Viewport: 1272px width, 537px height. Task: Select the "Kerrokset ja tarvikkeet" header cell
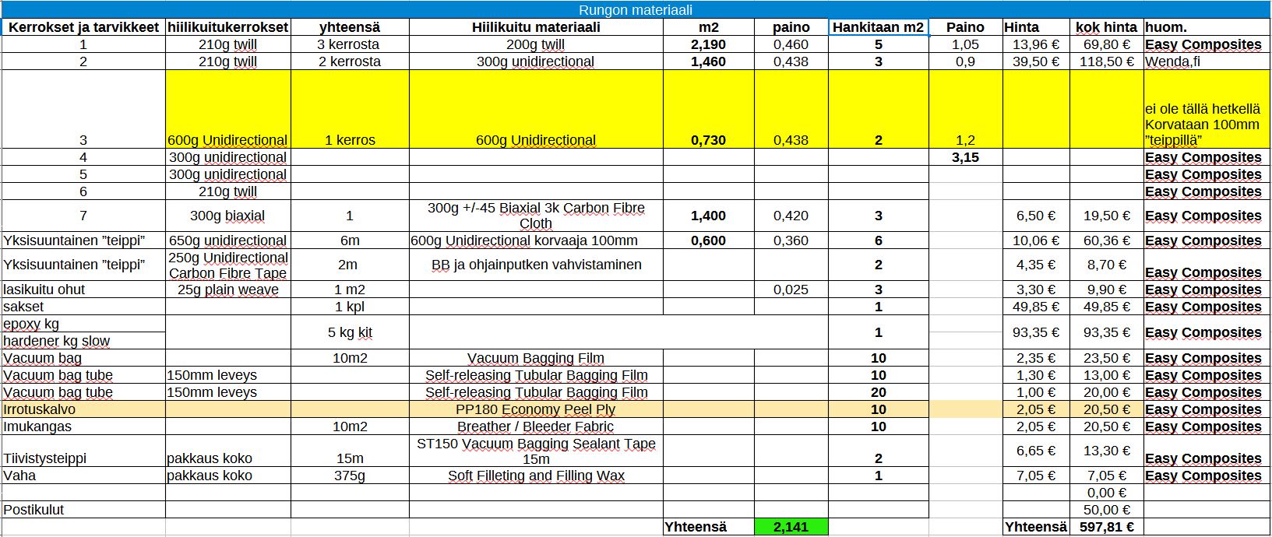pyautogui.click(x=83, y=27)
